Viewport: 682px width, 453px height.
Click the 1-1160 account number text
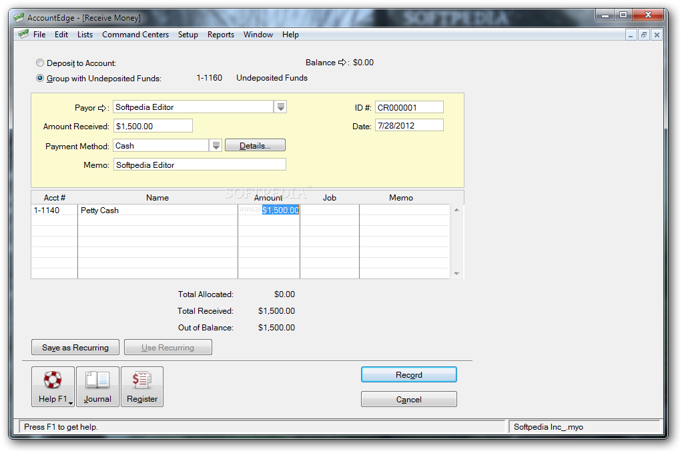point(210,78)
